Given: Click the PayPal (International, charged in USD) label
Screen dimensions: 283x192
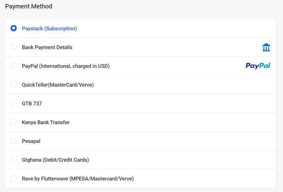Looking at the screenshot, I should coord(66,66).
